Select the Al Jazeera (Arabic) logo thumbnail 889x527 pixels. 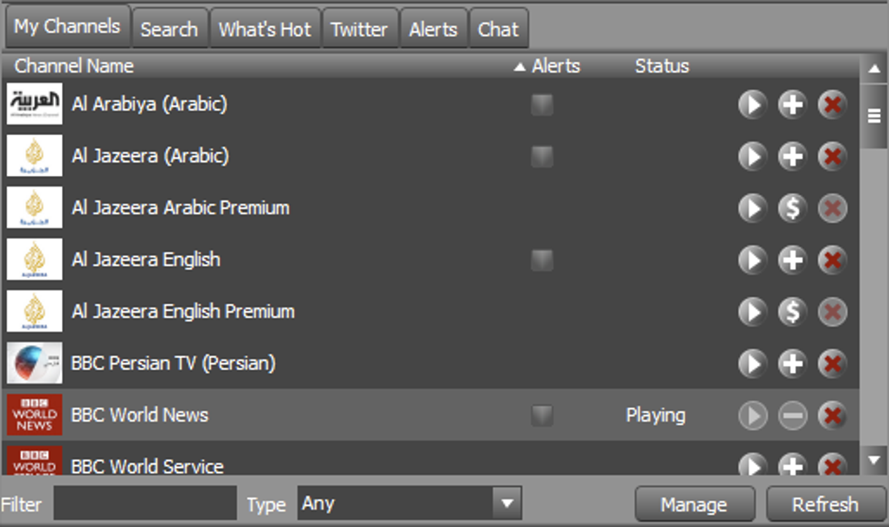click(35, 156)
